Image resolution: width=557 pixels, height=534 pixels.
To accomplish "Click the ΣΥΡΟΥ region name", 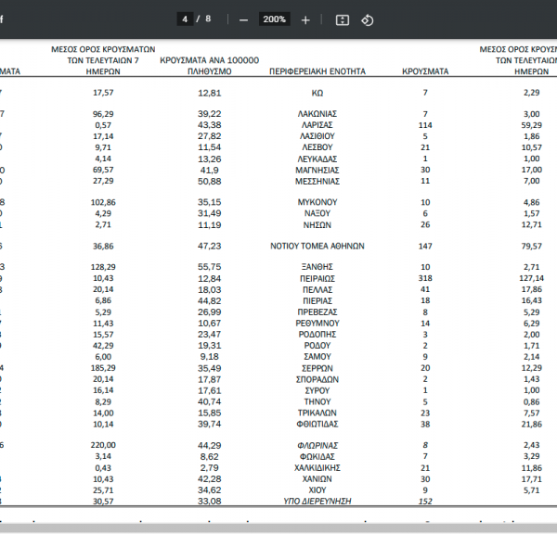I will [317, 390].
